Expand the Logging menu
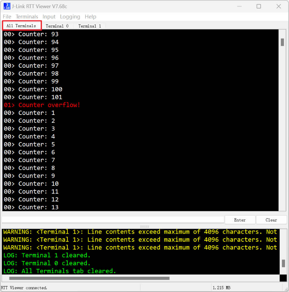 [x=70, y=17]
